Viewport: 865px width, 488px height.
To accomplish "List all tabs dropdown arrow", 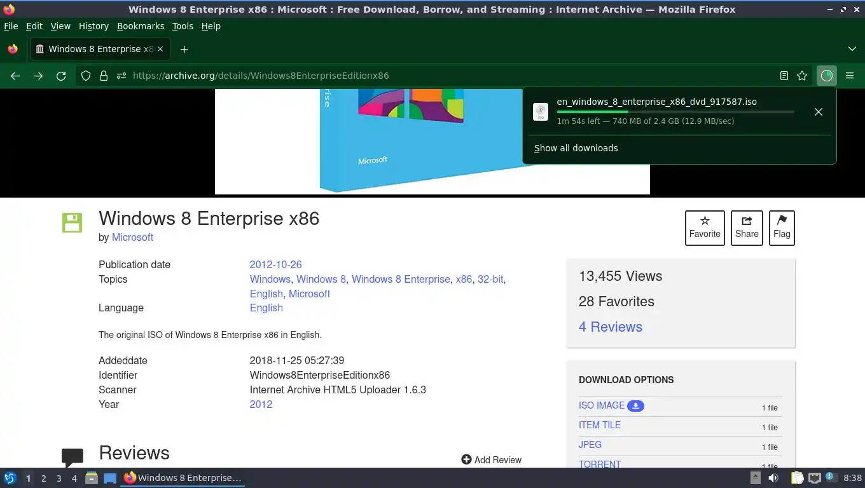I will (852, 49).
